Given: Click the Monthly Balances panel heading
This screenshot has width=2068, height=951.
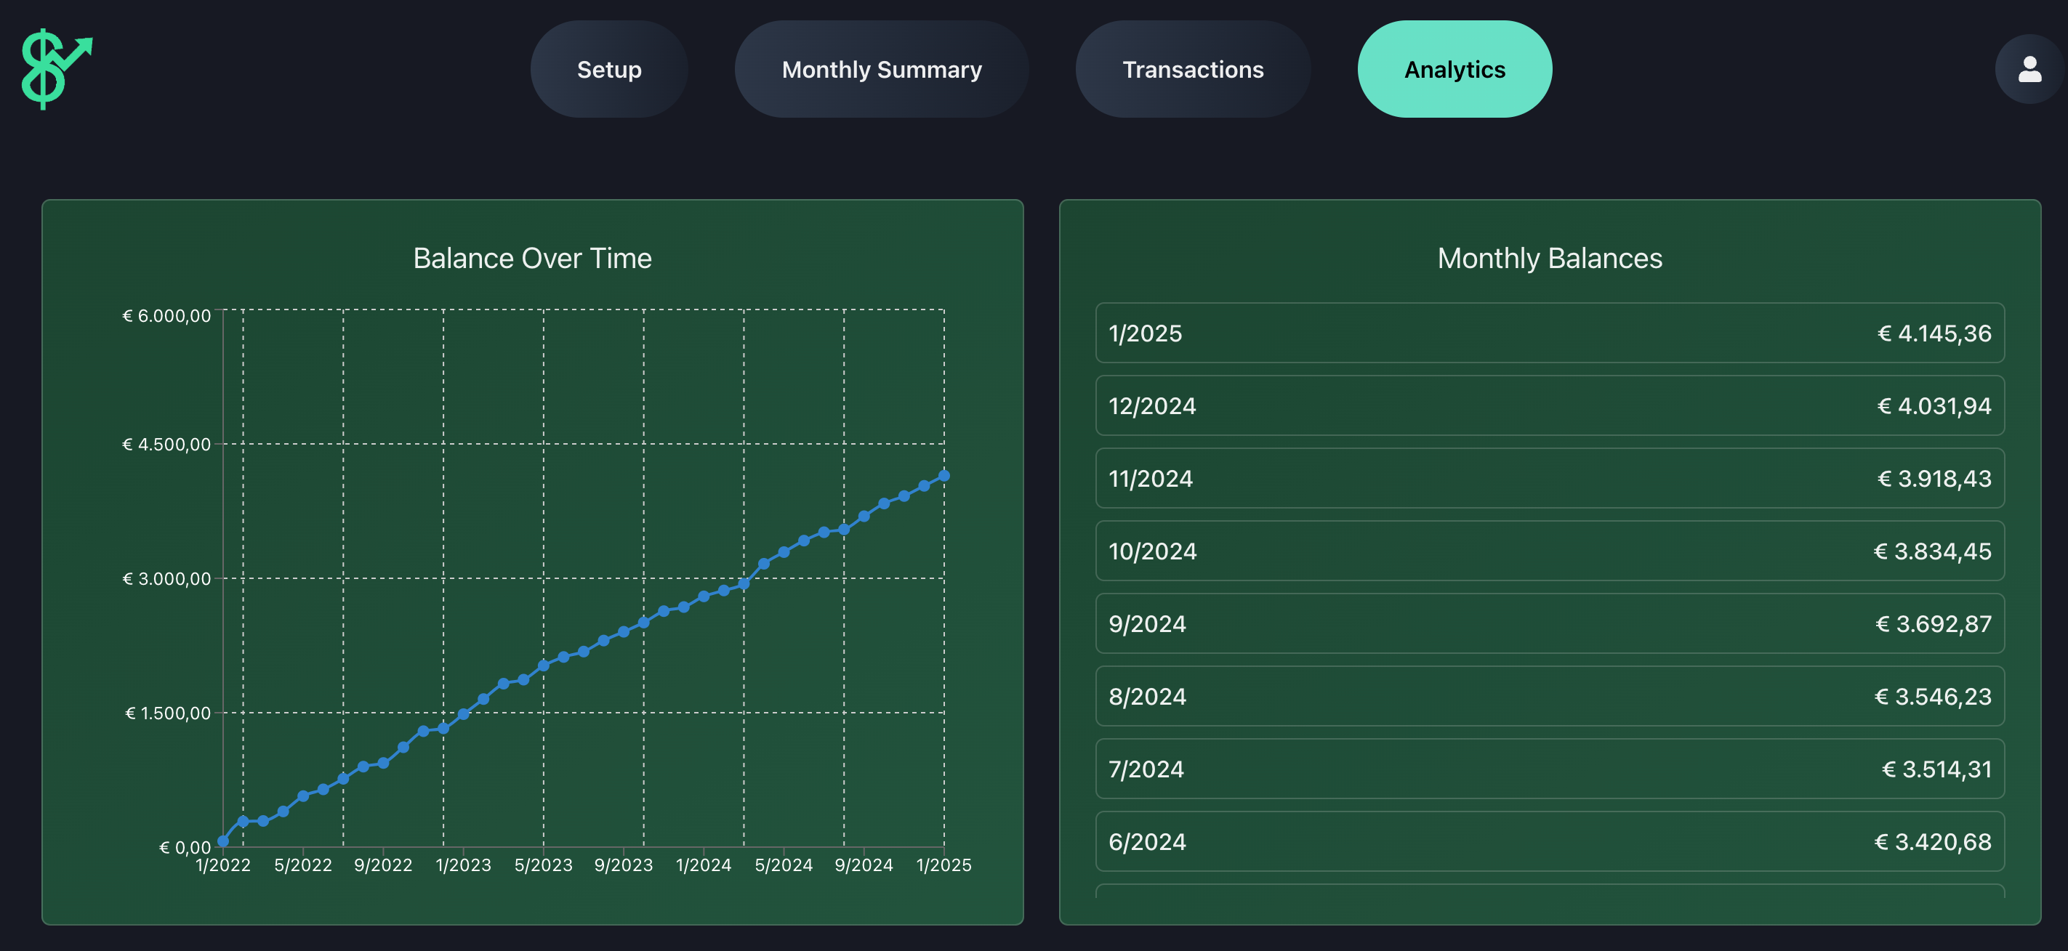Looking at the screenshot, I should (1550, 258).
